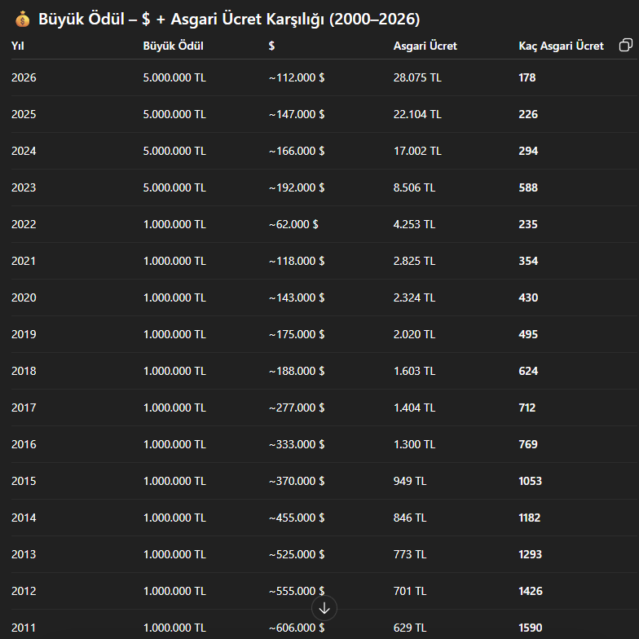The image size is (639, 639).
Task: Click the money bag emoji in title
Action: 22,20
